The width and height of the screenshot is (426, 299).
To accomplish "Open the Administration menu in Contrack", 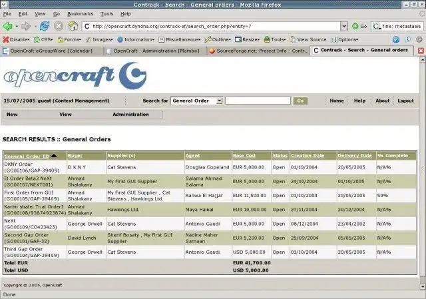I will [130, 115].
